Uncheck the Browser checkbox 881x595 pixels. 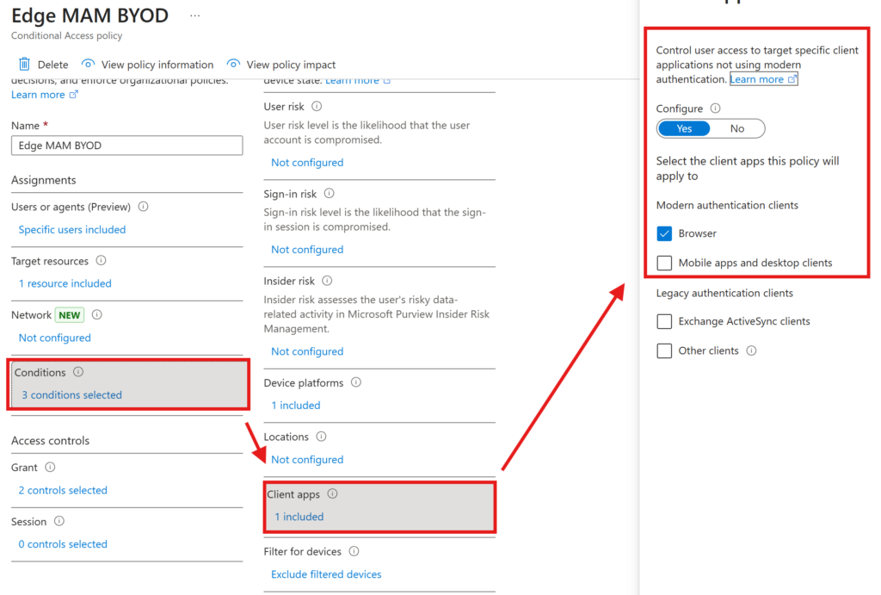click(664, 233)
